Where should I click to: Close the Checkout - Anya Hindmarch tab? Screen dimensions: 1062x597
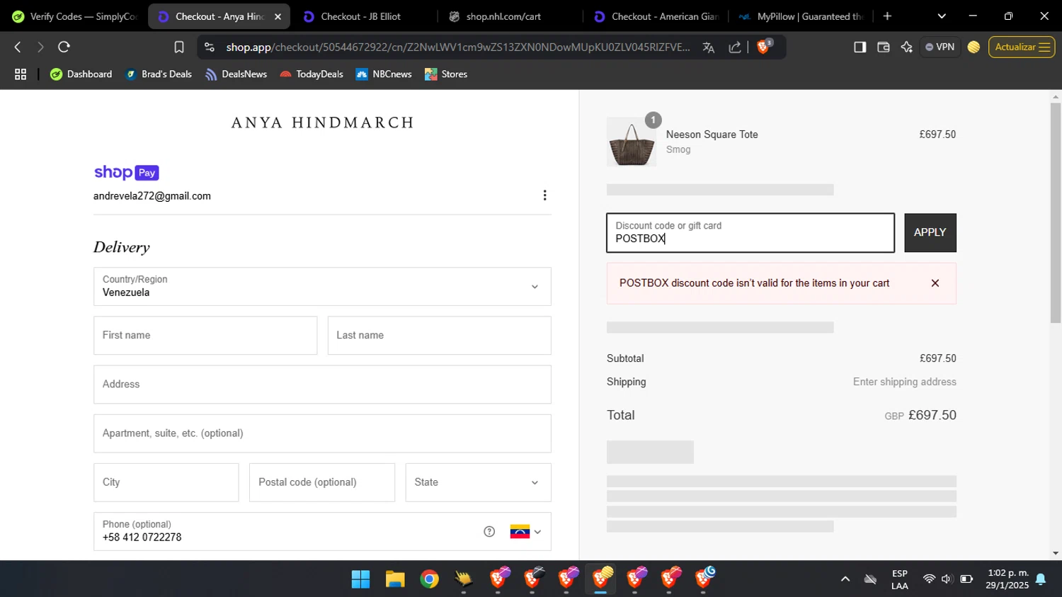click(x=278, y=16)
